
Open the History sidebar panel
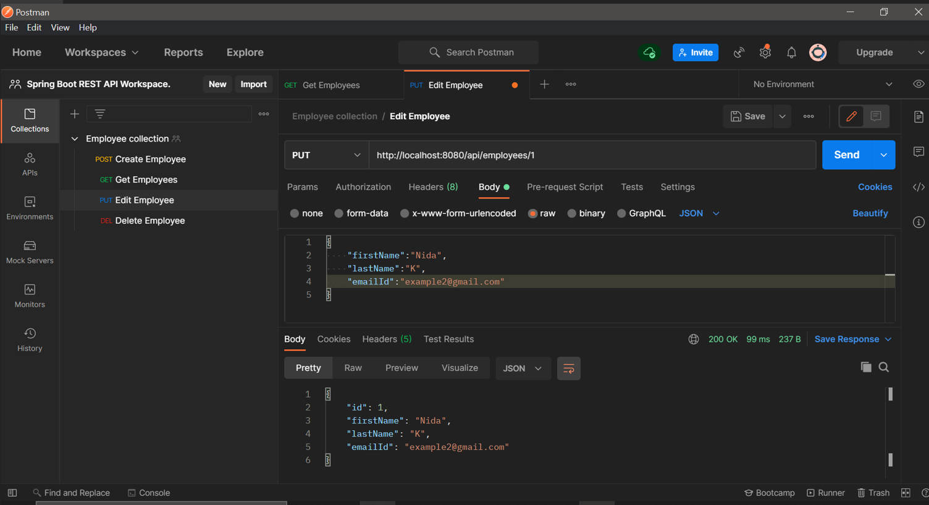[x=30, y=340]
